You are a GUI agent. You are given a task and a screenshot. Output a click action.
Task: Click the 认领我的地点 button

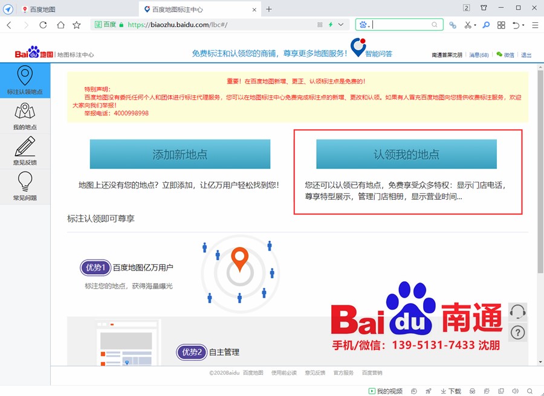click(406, 154)
